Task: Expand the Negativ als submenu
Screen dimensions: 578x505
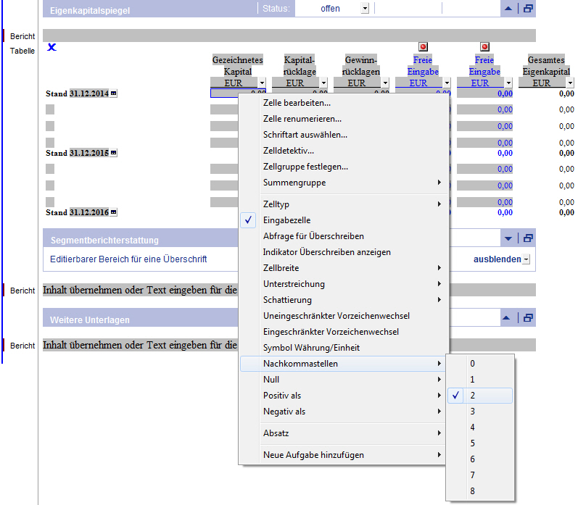Action: [342, 412]
